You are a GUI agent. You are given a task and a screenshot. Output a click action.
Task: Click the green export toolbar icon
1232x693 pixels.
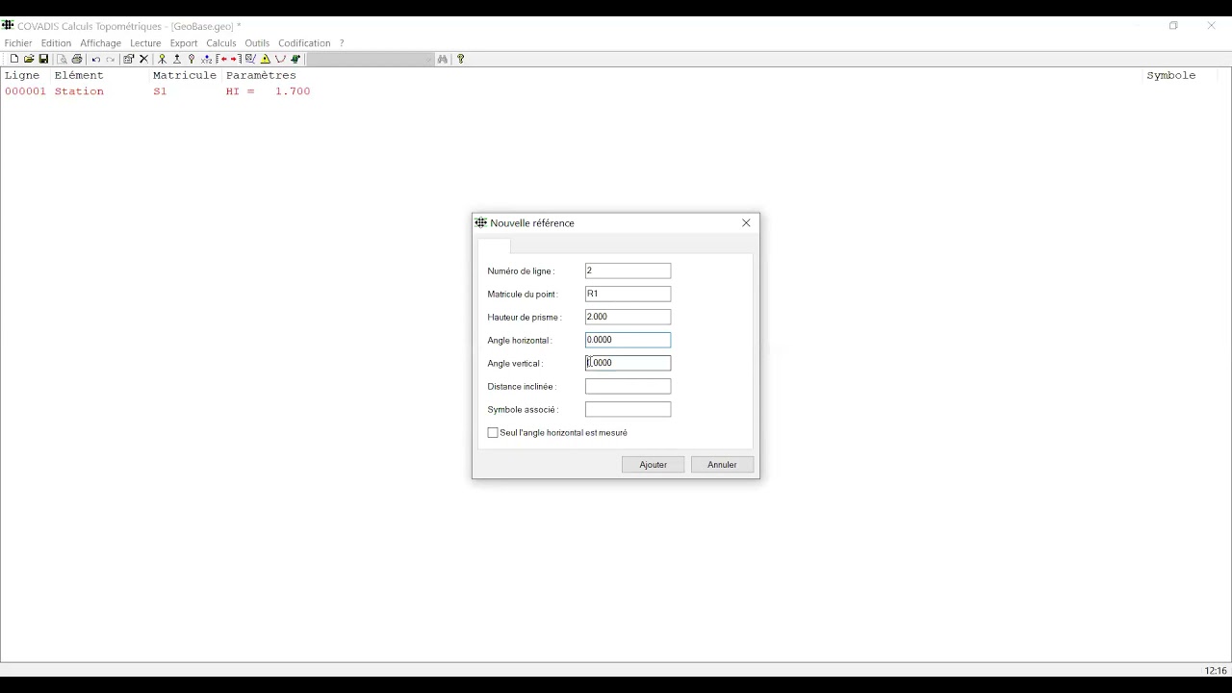coord(295,59)
